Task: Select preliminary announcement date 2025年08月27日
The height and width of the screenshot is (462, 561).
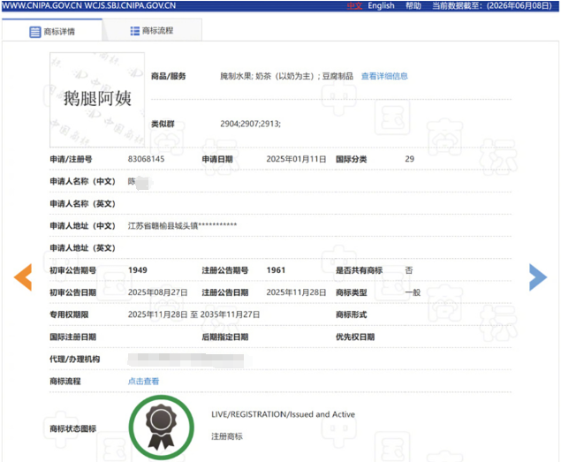Action: (158, 292)
